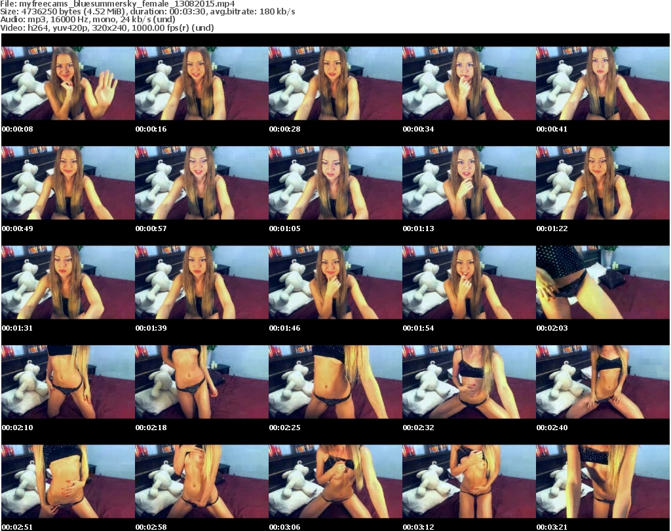
Task: Open the frame thumbnail above 00:01:46
Action: point(335,282)
